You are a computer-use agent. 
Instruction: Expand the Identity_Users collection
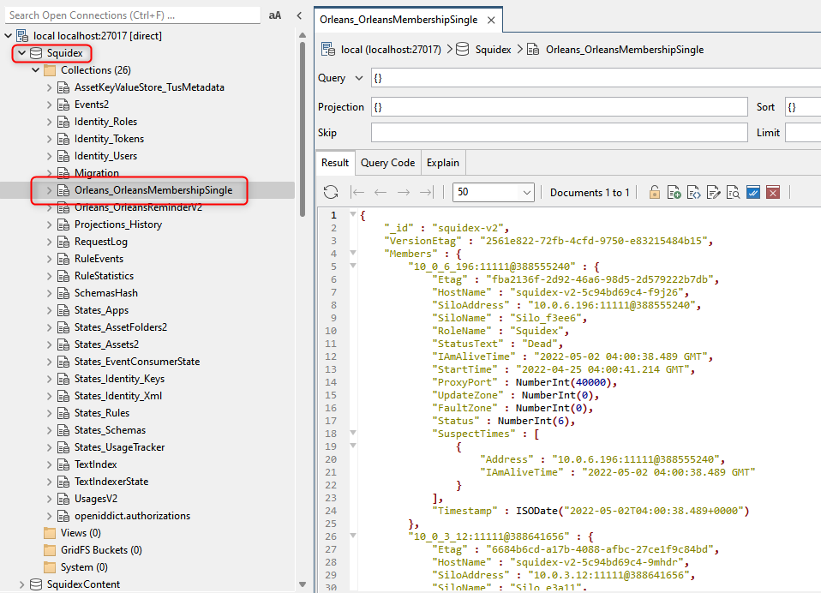(49, 156)
